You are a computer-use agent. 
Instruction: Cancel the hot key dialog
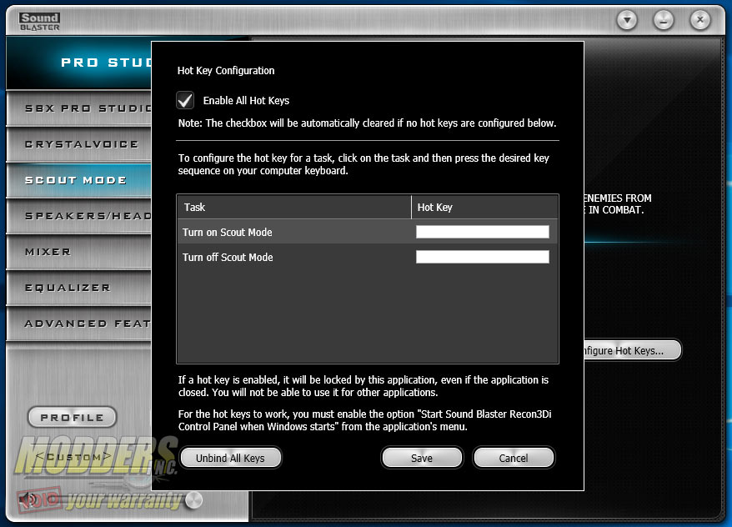tap(514, 458)
